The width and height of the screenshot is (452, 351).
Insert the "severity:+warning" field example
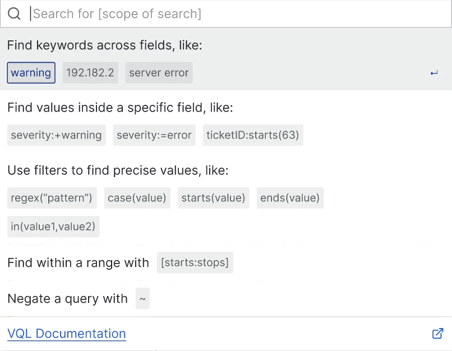(56, 135)
